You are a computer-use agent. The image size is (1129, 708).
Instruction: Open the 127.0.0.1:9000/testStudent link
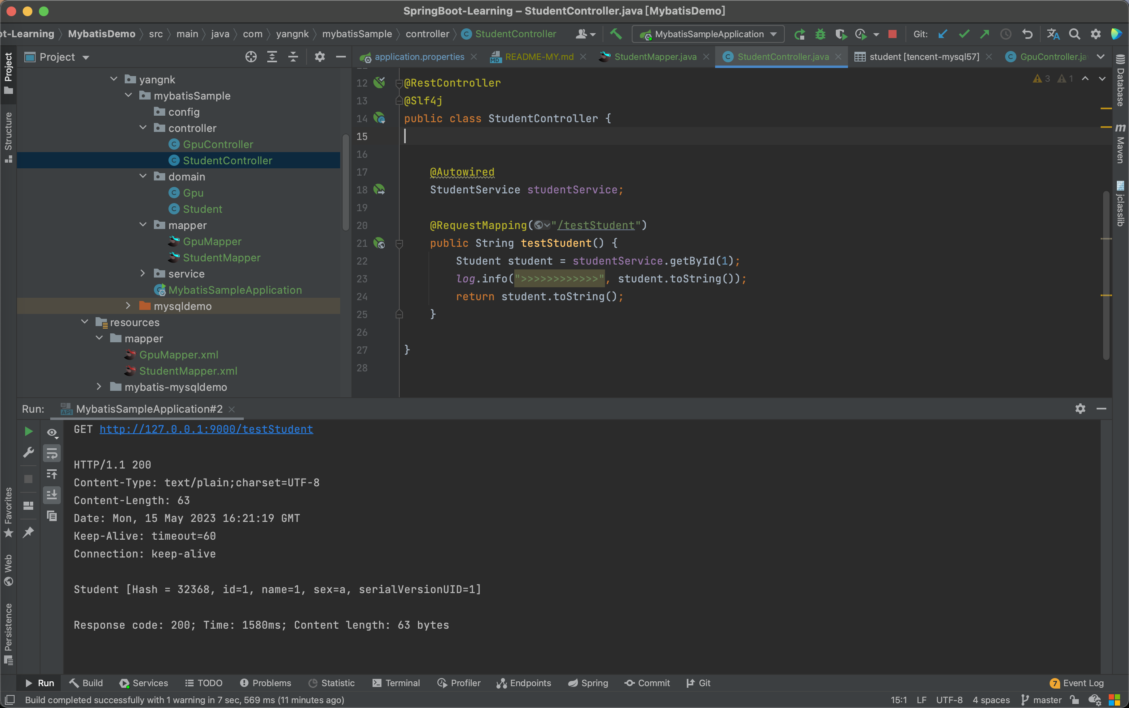coord(206,429)
